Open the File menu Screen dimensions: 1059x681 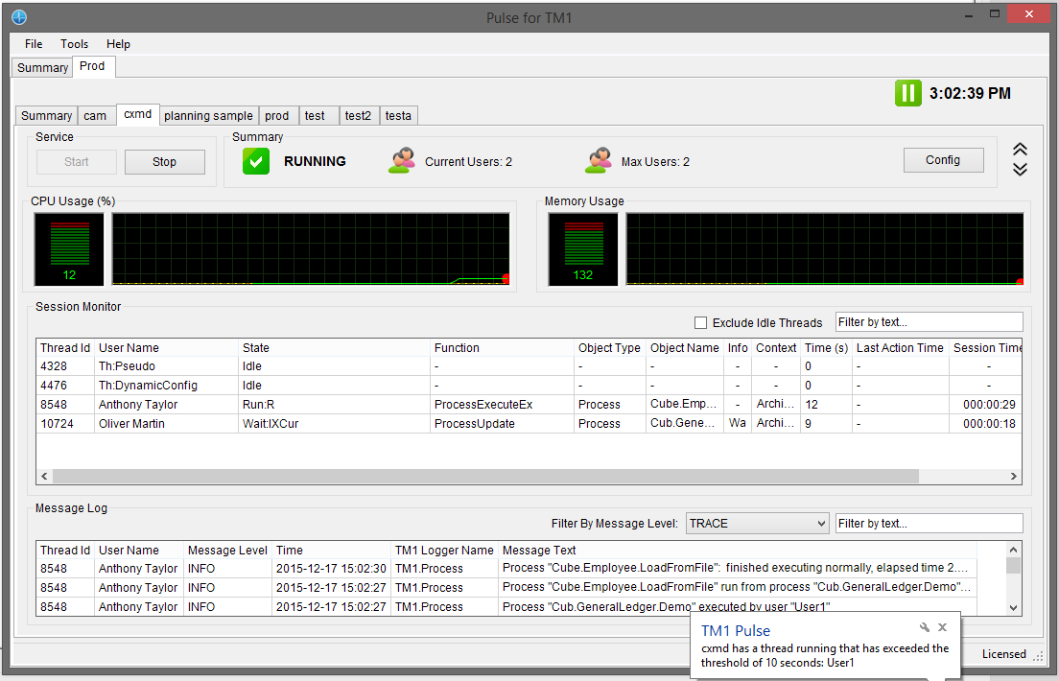[x=34, y=44]
